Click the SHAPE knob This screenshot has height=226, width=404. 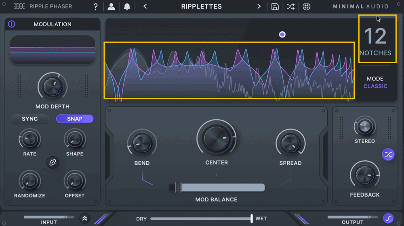75,139
